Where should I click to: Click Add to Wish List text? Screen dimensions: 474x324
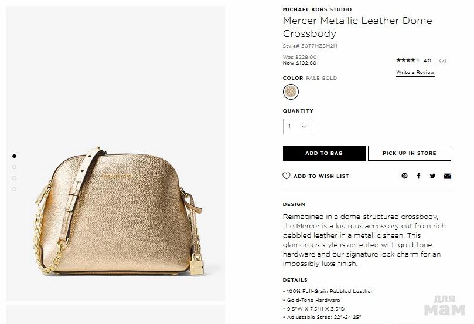tap(321, 176)
